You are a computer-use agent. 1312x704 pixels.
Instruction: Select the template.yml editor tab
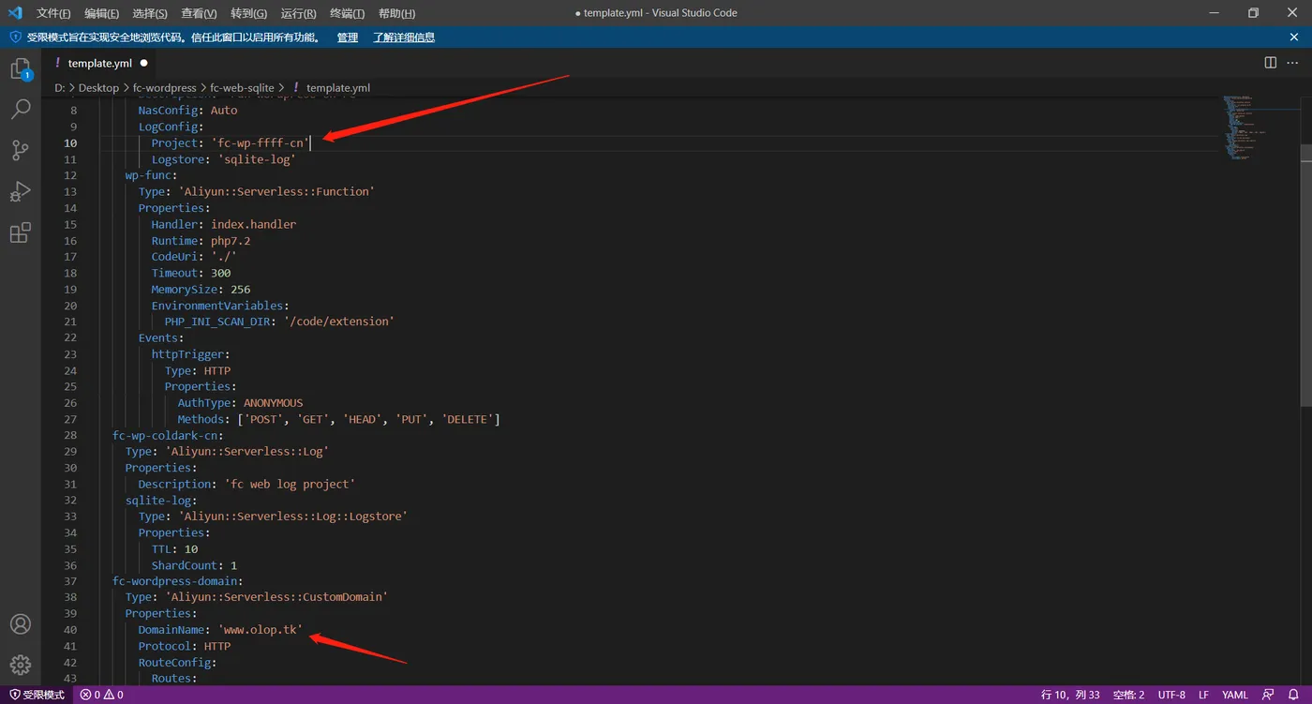[100, 63]
